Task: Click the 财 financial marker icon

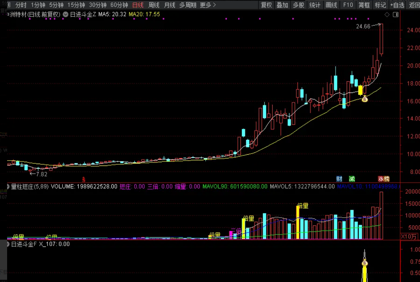Action: point(339,179)
